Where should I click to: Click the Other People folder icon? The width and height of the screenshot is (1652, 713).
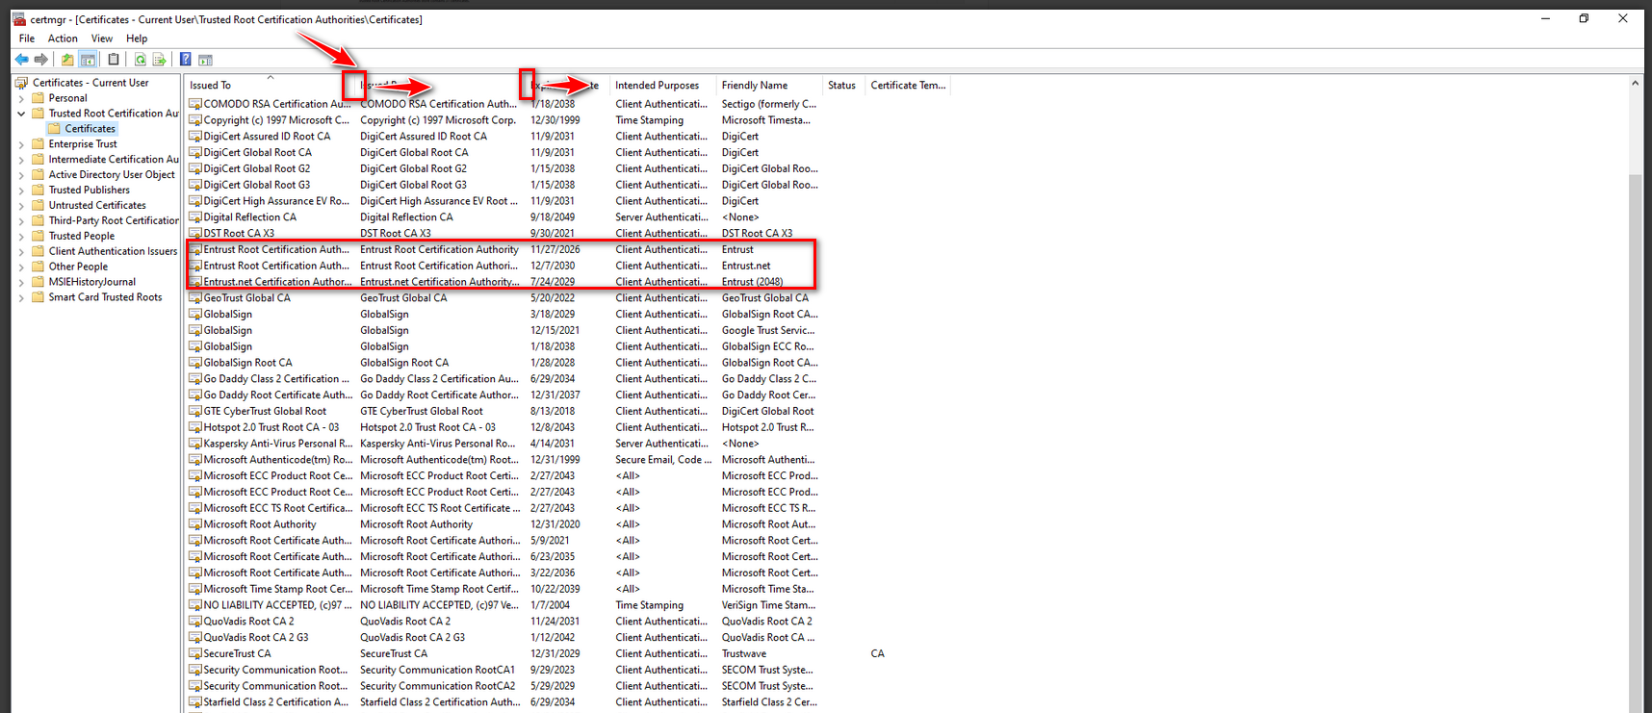pos(39,267)
